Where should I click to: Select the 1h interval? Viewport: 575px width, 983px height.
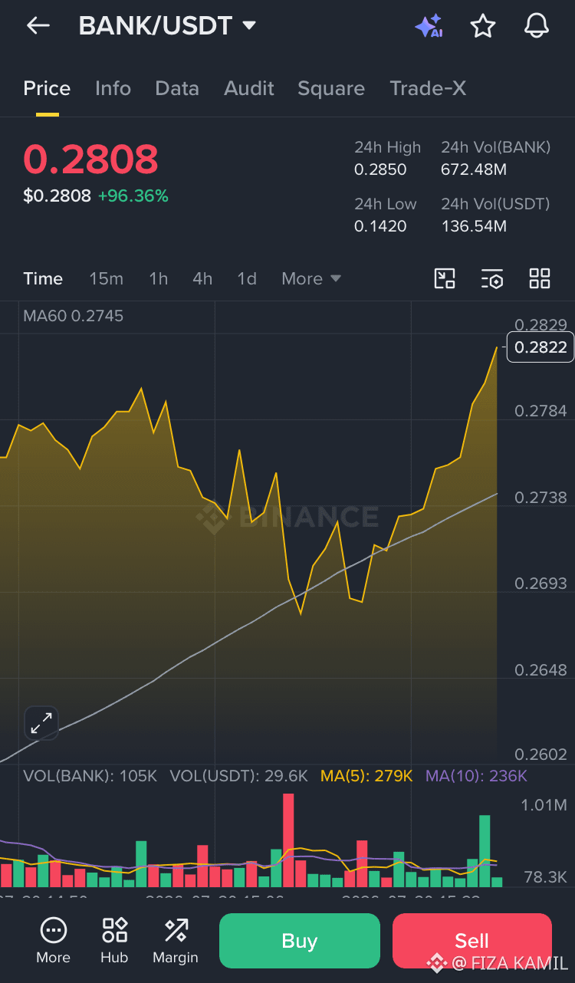(x=159, y=278)
